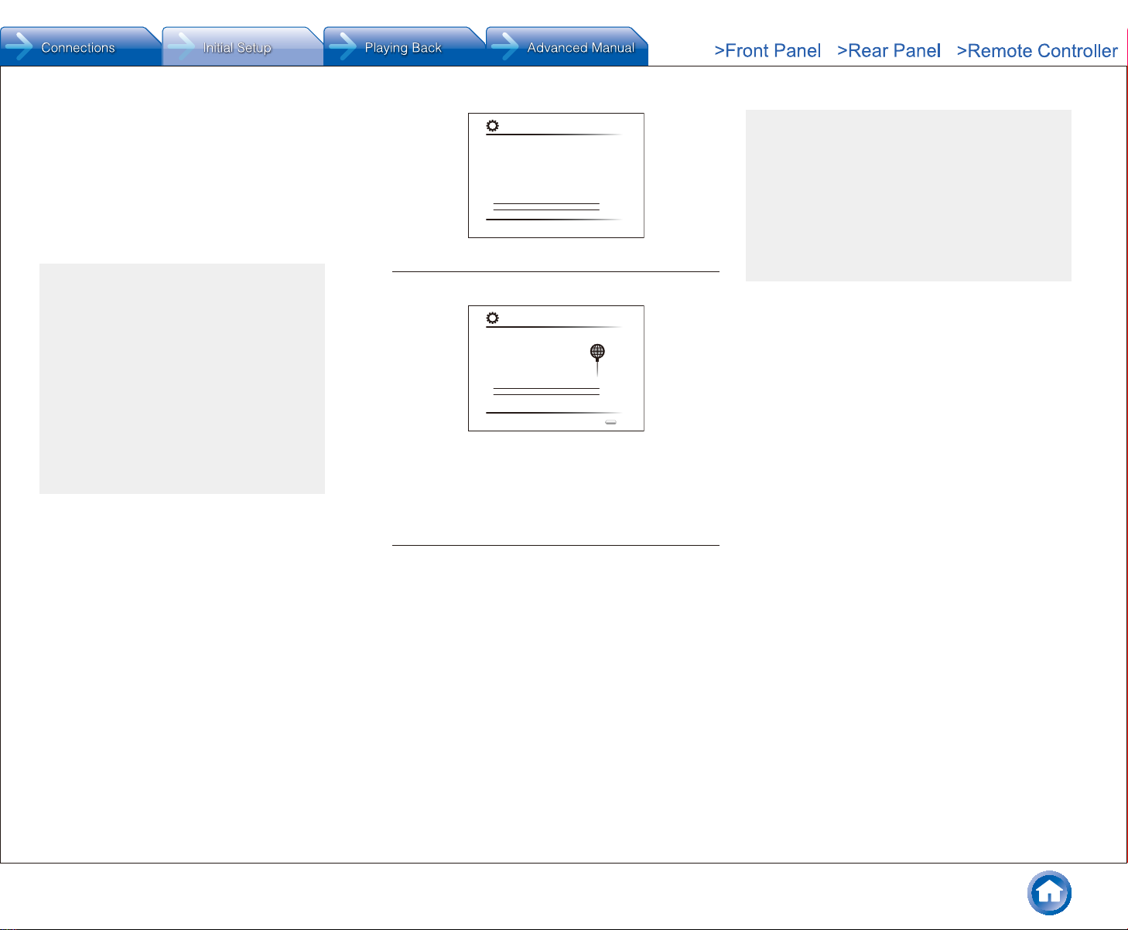1128x930 pixels.
Task: Go to the Playing Back tab
Action: click(x=404, y=46)
